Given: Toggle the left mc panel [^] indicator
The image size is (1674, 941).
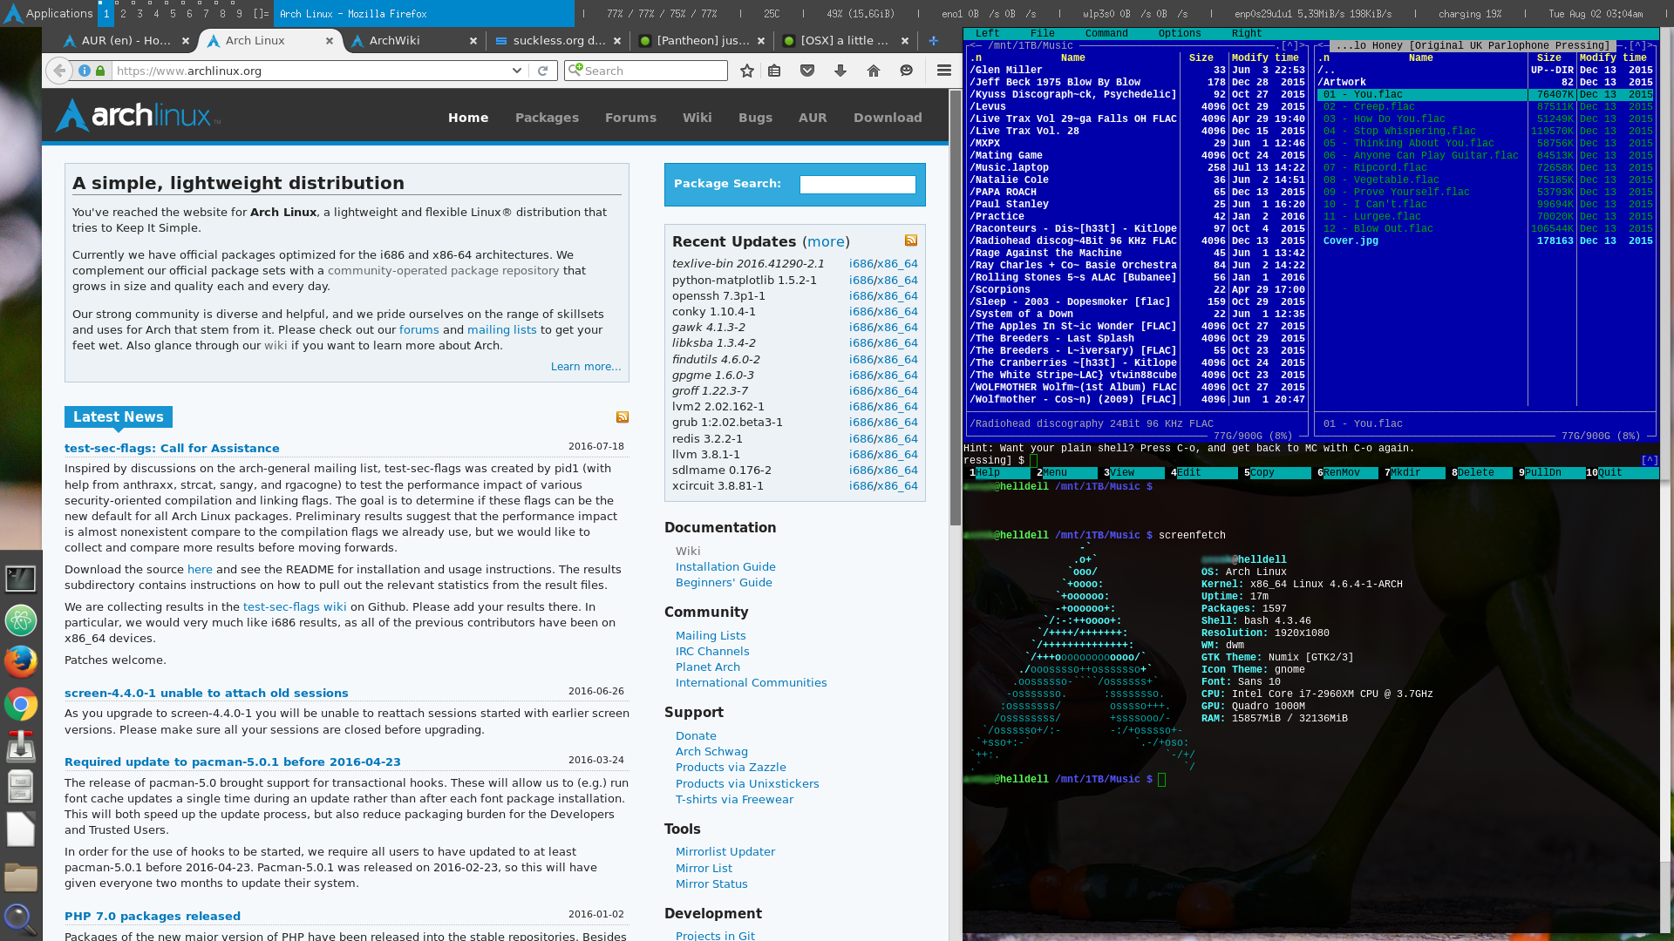Looking at the screenshot, I should (x=1290, y=45).
